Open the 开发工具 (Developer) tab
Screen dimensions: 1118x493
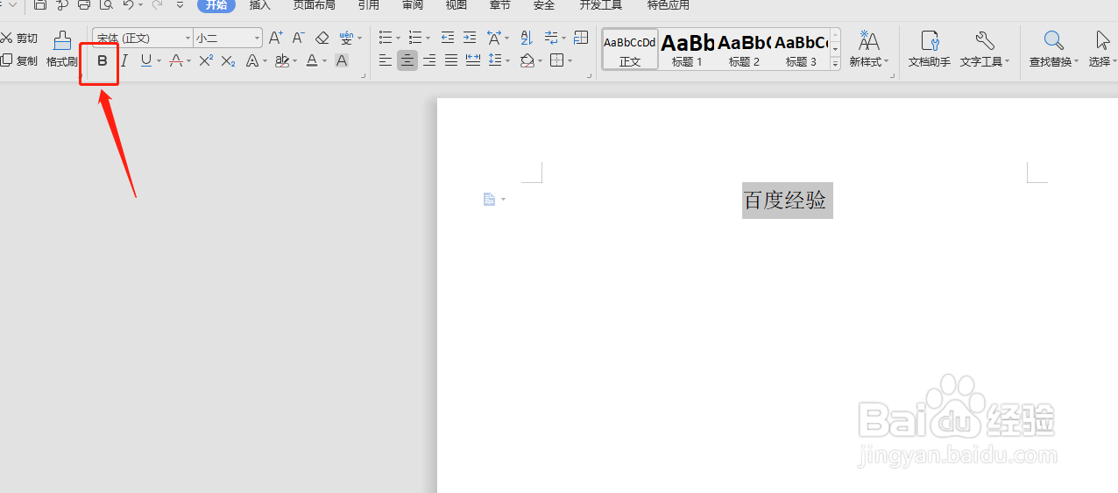pyautogui.click(x=600, y=5)
